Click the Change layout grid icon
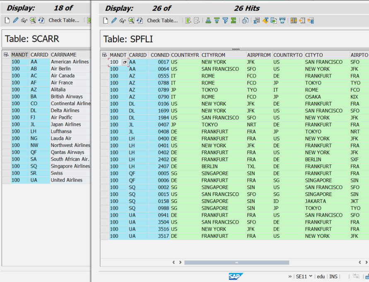 pos(294,21)
